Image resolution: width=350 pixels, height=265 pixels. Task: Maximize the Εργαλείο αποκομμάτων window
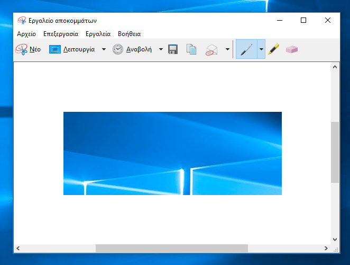pos(303,20)
